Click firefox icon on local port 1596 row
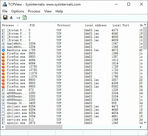Viewport: 148px width, 136px height. click(3, 54)
